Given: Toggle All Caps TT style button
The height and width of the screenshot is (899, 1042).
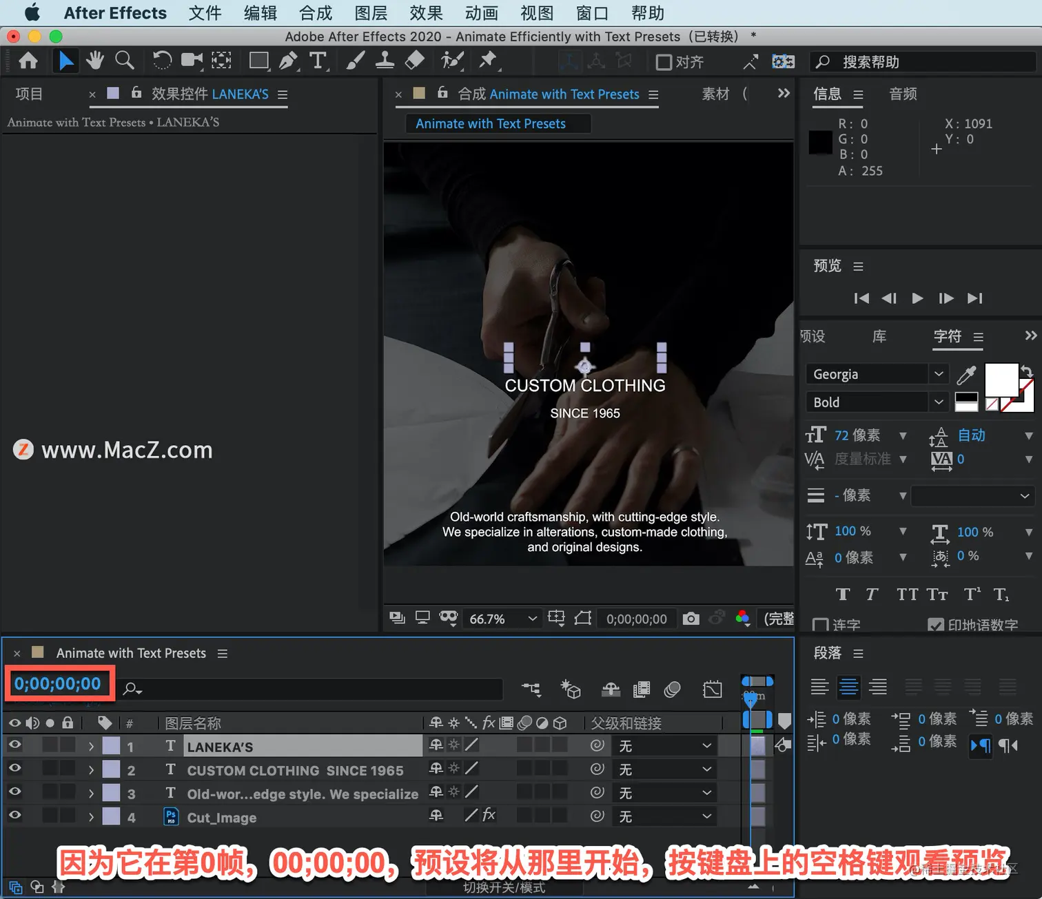Looking at the screenshot, I should click(x=907, y=595).
